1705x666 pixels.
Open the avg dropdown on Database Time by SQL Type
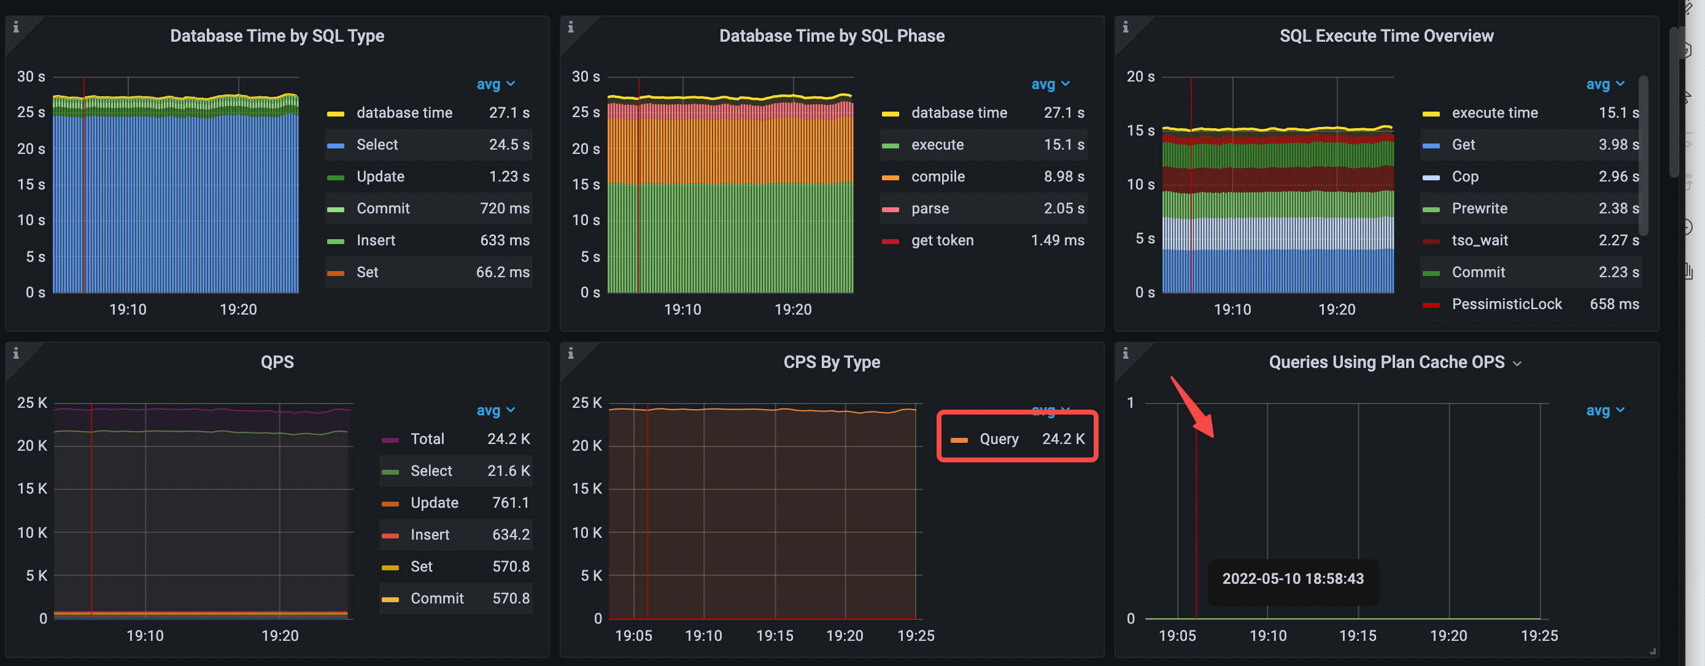point(496,84)
